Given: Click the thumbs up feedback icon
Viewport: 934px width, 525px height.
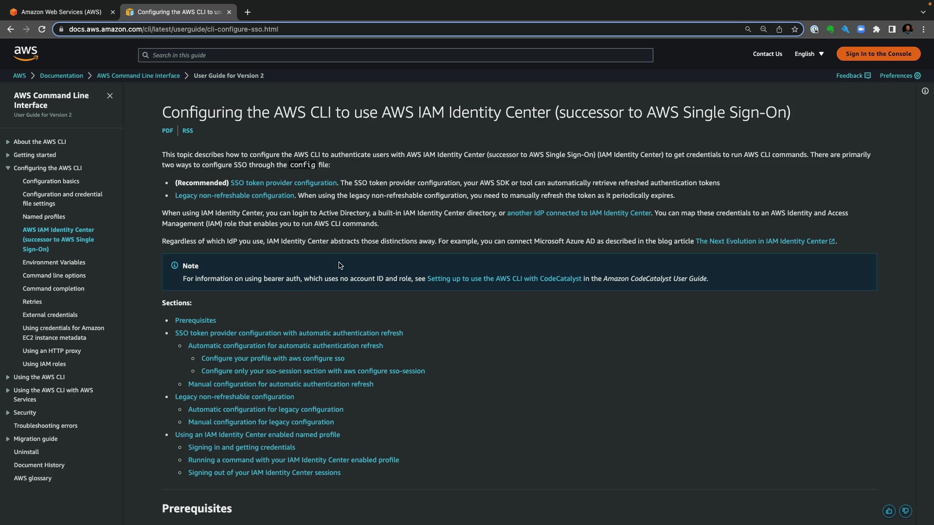Looking at the screenshot, I should tap(889, 511).
